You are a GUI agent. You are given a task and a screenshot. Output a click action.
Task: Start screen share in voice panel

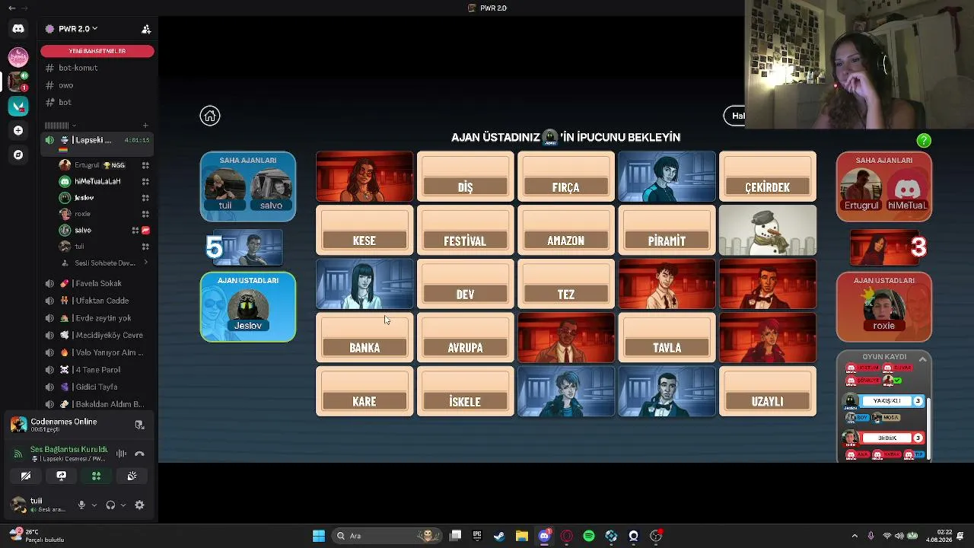tap(62, 476)
